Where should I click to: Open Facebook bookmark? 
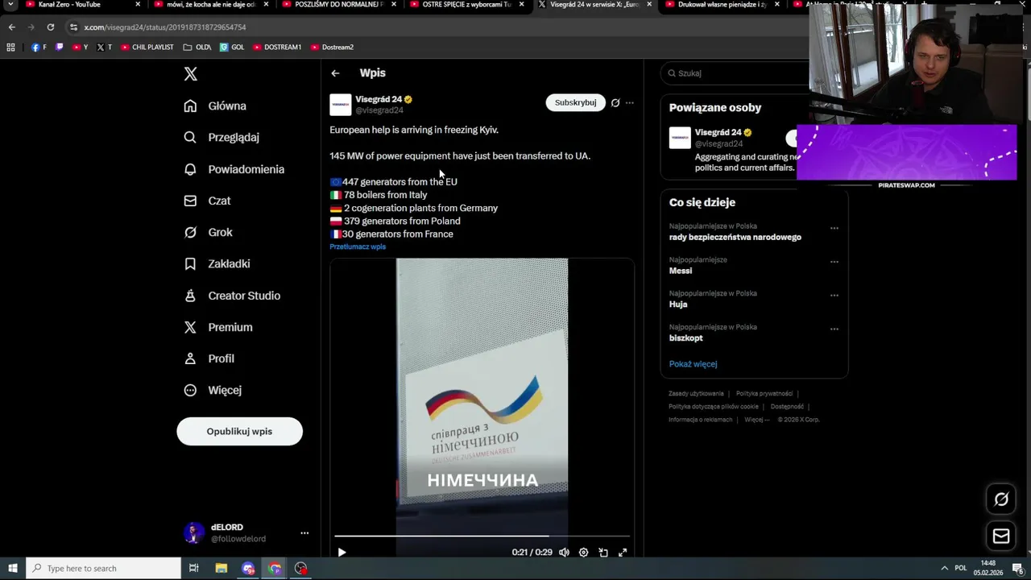pyautogui.click(x=39, y=48)
